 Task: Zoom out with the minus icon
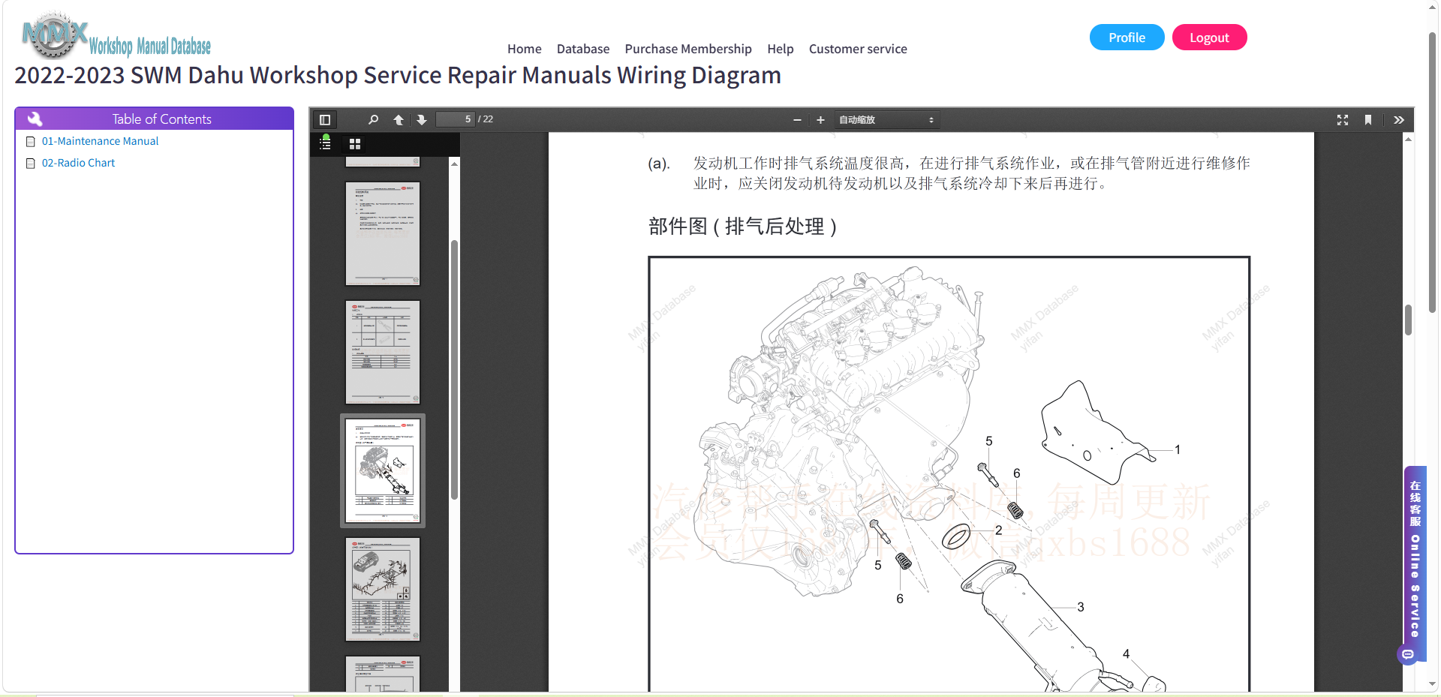click(x=797, y=120)
